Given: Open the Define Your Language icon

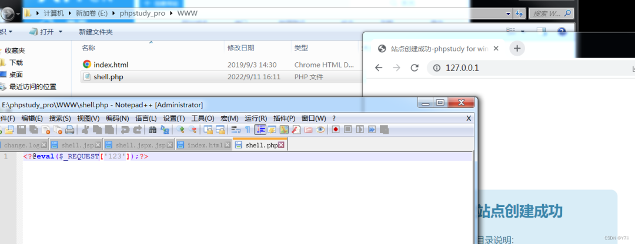Looking at the screenshot, I should point(272,130).
